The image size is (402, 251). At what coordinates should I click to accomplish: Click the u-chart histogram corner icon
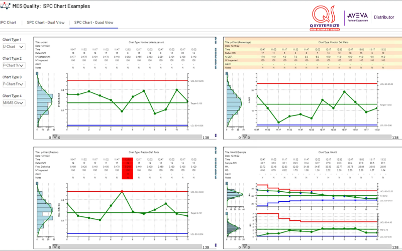[x=37, y=73]
